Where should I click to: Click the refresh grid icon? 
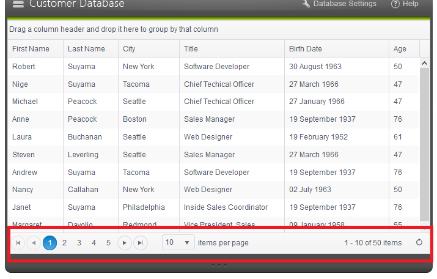point(419,243)
